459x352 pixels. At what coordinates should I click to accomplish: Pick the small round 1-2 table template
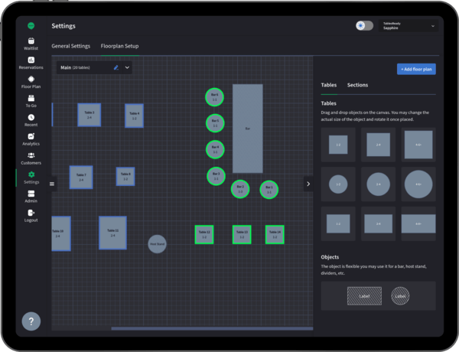(x=338, y=184)
